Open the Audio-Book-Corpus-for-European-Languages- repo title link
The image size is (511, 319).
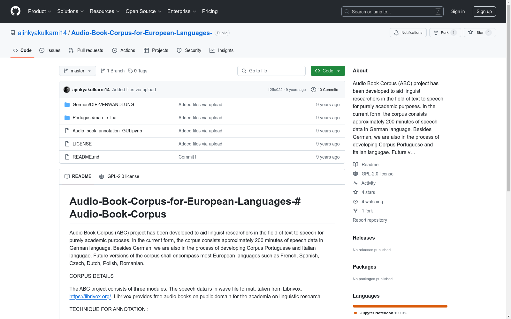pos(142,33)
